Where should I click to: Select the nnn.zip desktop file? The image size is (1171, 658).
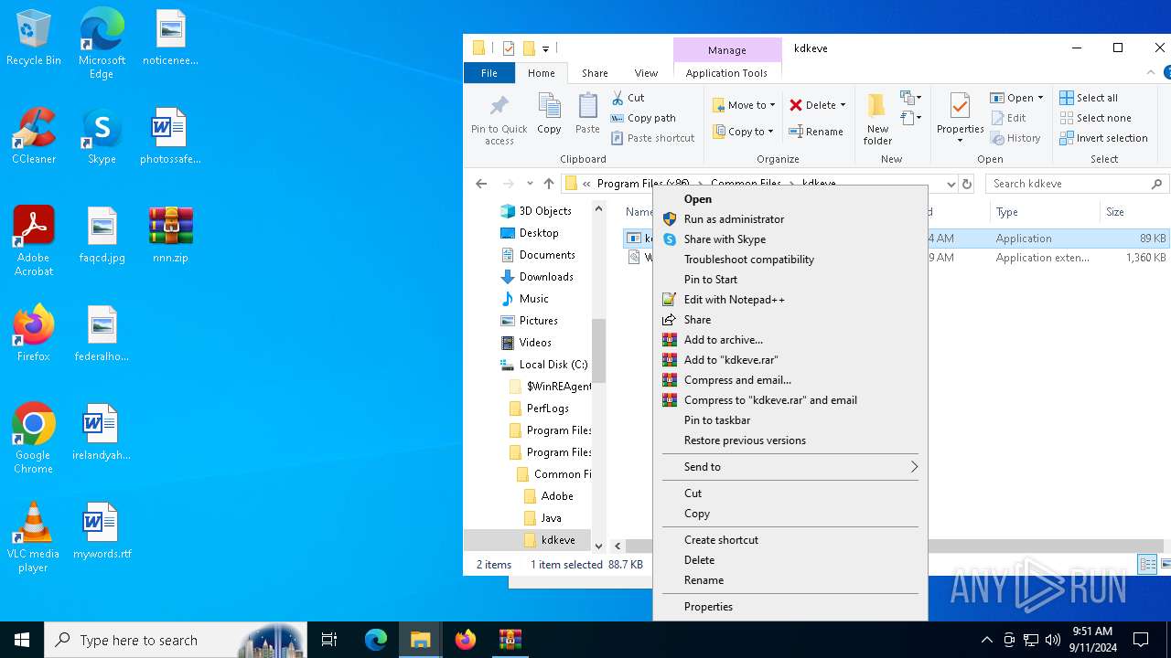point(171,235)
